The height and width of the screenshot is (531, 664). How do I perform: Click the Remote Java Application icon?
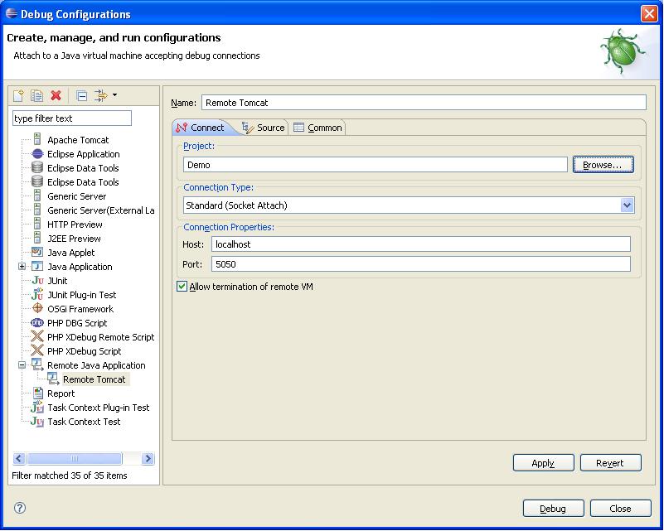click(x=37, y=364)
